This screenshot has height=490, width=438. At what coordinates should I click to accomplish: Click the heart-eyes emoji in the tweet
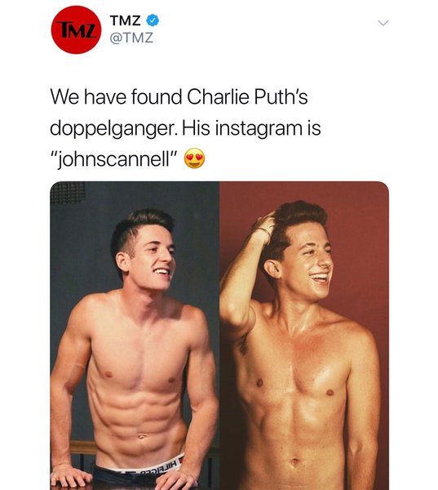(194, 158)
